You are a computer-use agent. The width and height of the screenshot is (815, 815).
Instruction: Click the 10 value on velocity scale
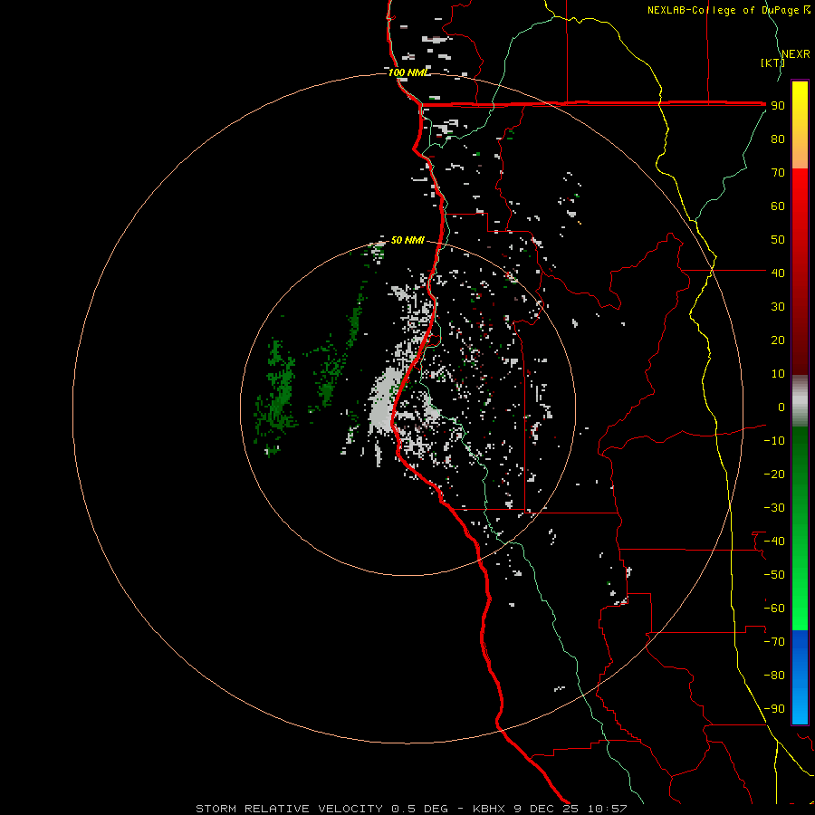(778, 374)
